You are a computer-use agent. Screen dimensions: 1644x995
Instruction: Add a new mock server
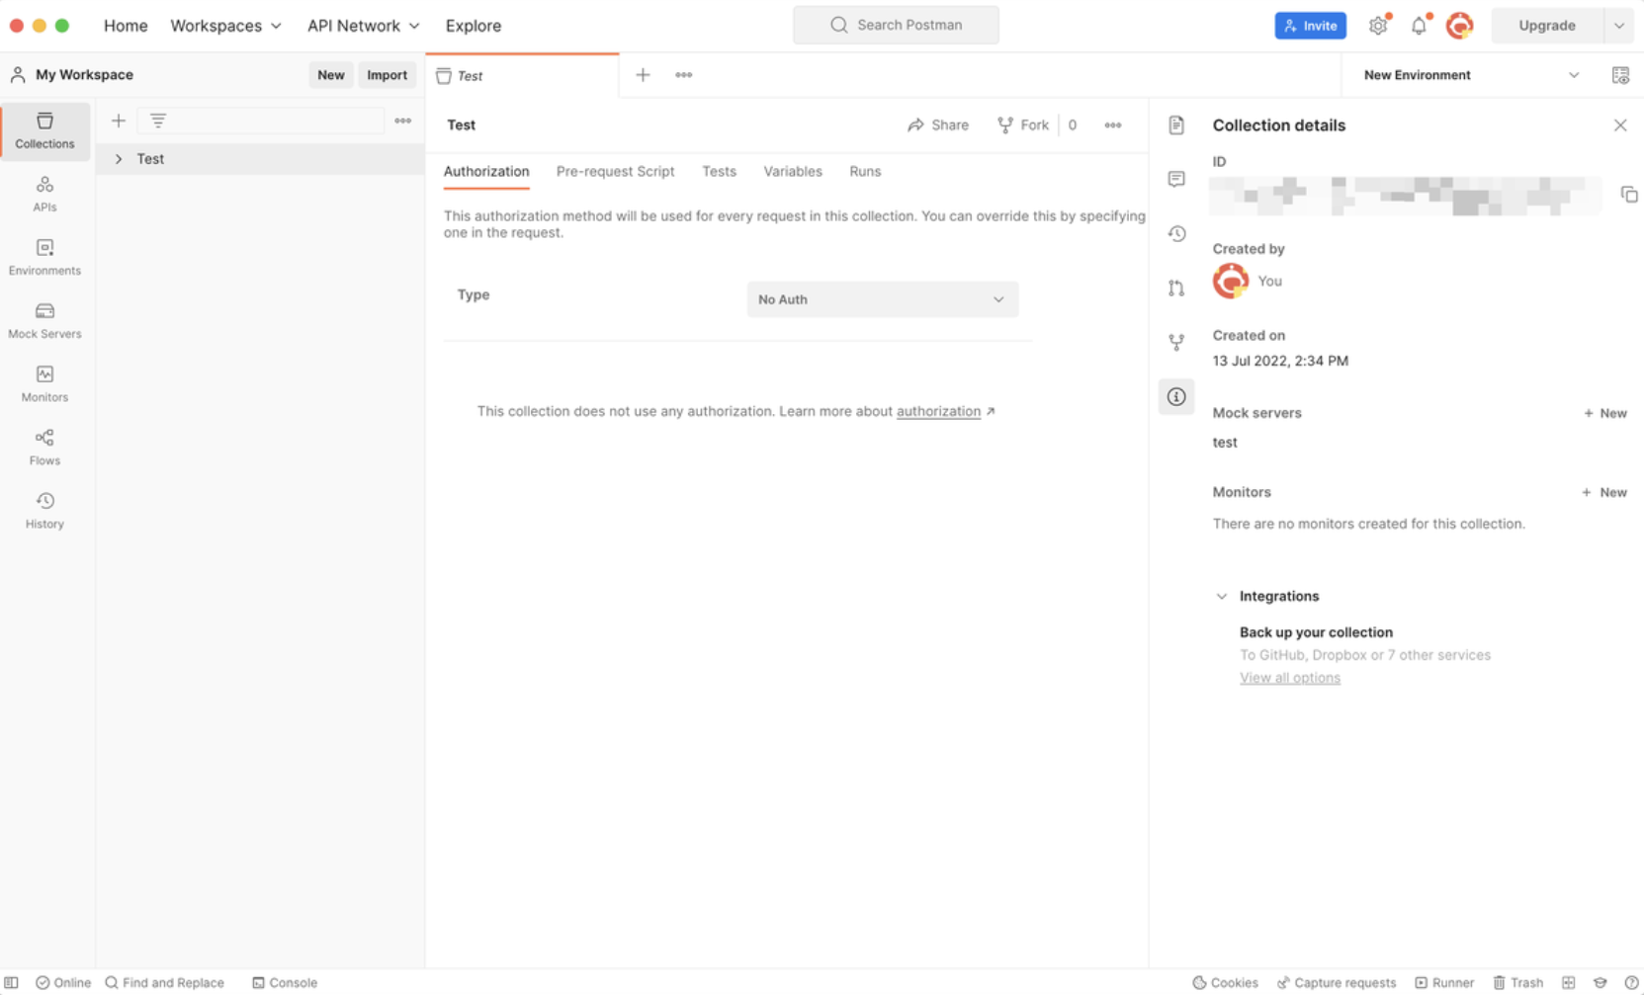pyautogui.click(x=1605, y=413)
